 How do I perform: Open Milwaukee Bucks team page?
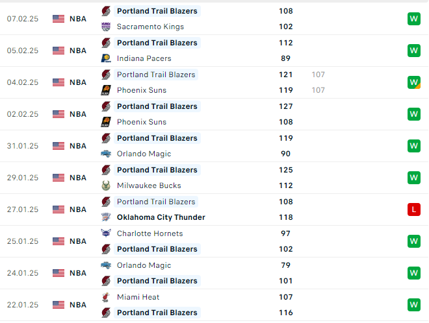(149, 185)
